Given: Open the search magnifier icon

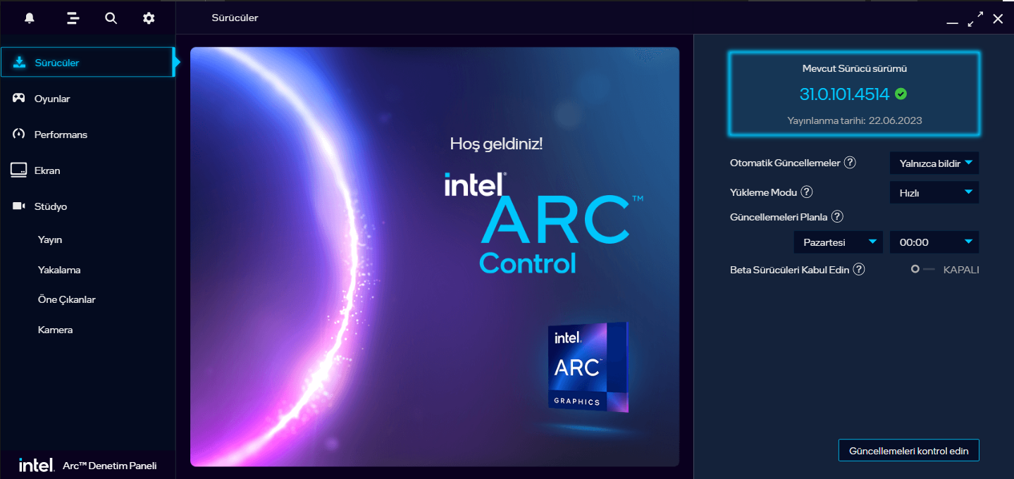Looking at the screenshot, I should point(111,18).
